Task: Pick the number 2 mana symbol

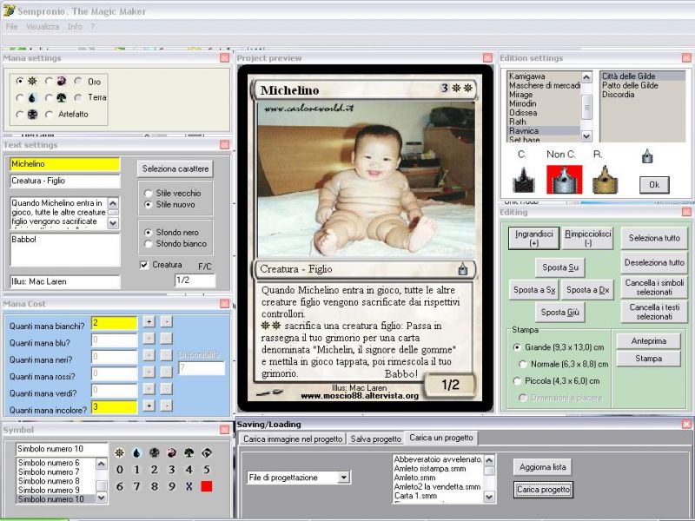Action: [155, 470]
